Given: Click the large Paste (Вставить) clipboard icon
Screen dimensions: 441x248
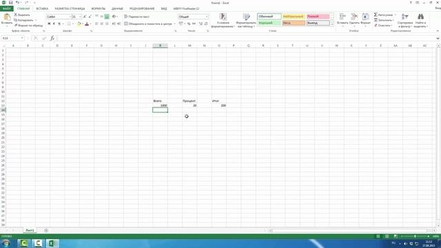Looking at the screenshot, I should pos(7,17).
